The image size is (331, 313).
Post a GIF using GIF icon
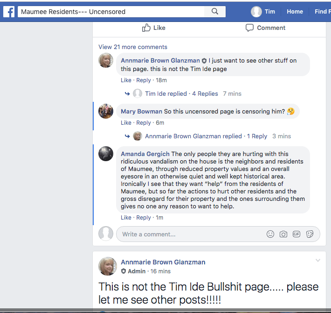pos(297,234)
